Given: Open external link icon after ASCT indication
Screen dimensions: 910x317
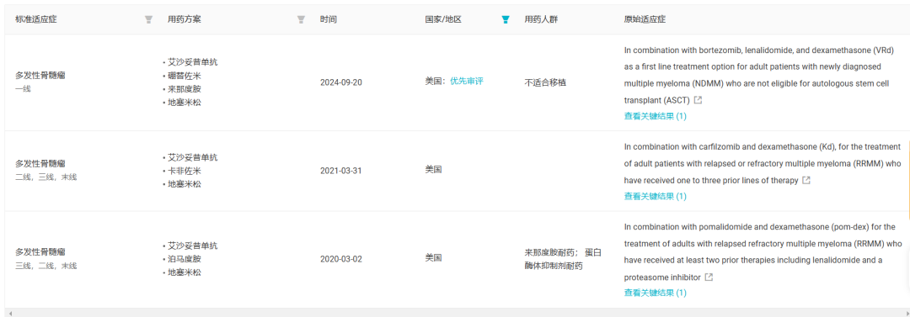Looking at the screenshot, I should [x=699, y=100].
